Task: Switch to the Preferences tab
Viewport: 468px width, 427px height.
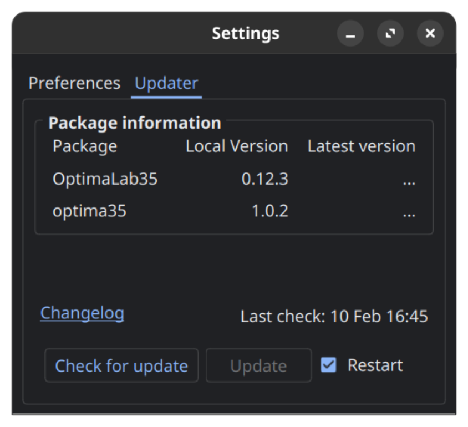Action: point(74,83)
